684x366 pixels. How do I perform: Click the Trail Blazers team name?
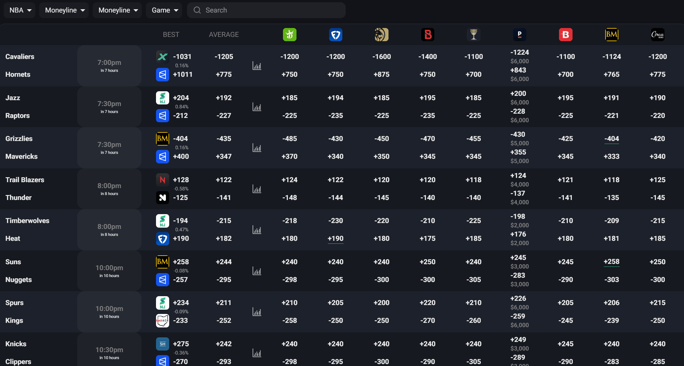(25, 180)
